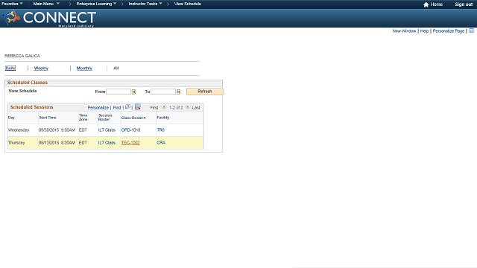477x268 pixels.
Task: Open the CRA facility link
Action: (x=161, y=143)
